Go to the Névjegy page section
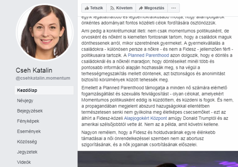This screenshot has width=238, height=167. point(25,101)
